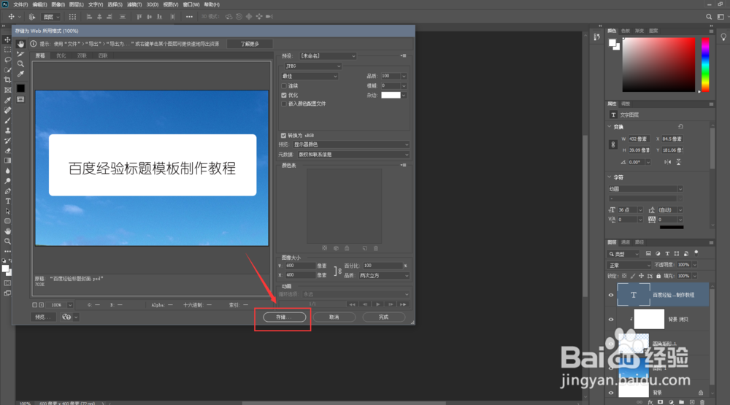
Task: Open the 文件(F) menu
Action: [20, 4]
